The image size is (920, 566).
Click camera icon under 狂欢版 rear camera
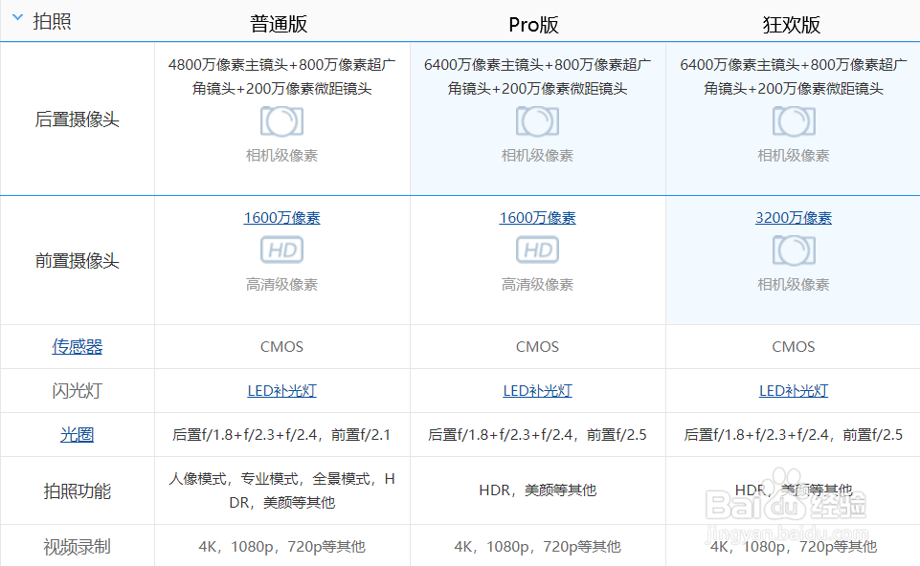pos(794,121)
